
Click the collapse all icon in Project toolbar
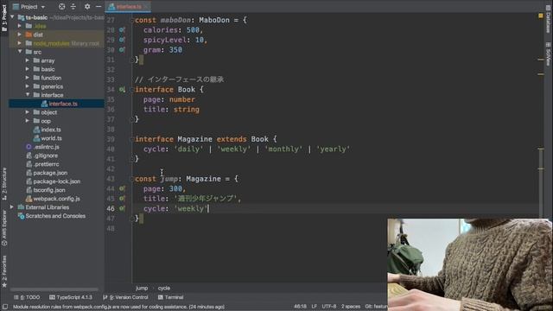click(x=73, y=6)
